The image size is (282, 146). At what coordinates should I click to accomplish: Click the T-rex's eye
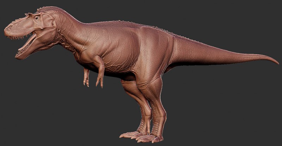36,18
